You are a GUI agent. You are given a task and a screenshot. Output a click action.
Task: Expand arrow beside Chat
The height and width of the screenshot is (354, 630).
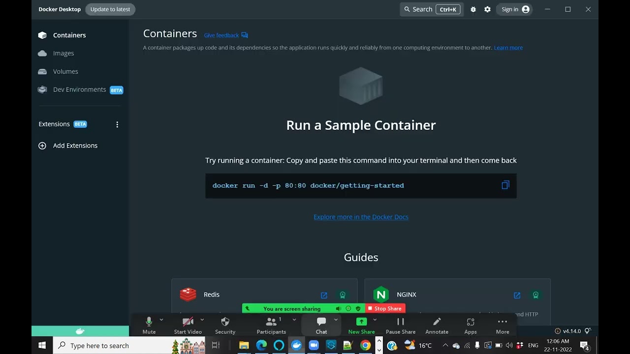336,320
